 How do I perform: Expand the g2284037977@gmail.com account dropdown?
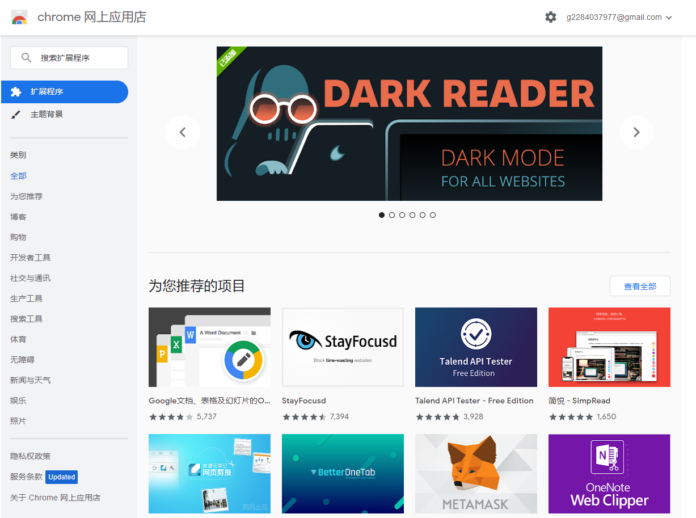(619, 17)
